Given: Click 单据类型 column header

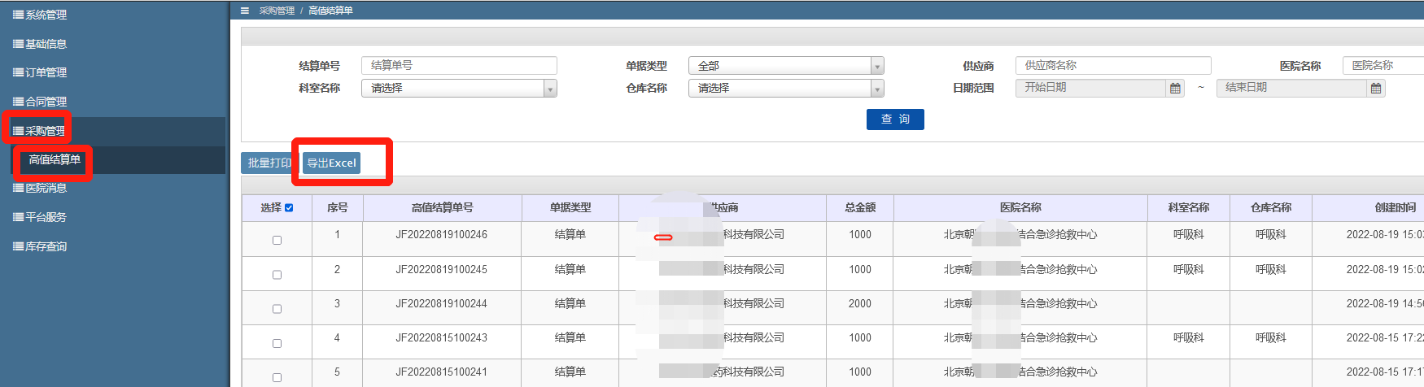Looking at the screenshot, I should tap(570, 208).
